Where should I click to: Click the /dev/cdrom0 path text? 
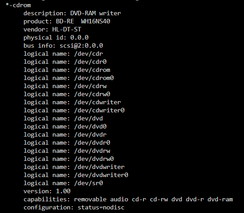94,78
